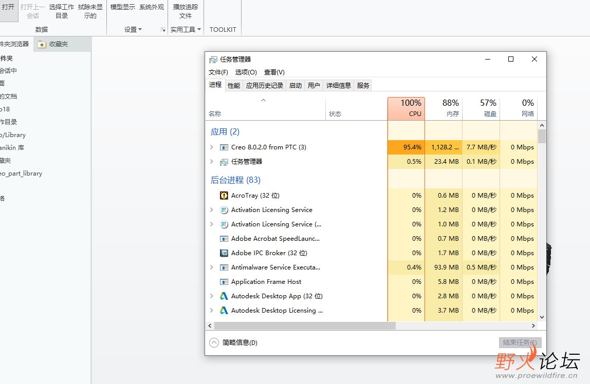The width and height of the screenshot is (590, 384).
Task: Switch to the 用户 tab
Action: pos(314,86)
